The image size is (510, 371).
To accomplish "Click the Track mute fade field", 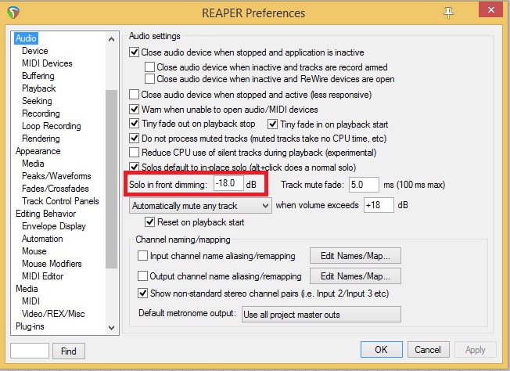I will [x=364, y=185].
